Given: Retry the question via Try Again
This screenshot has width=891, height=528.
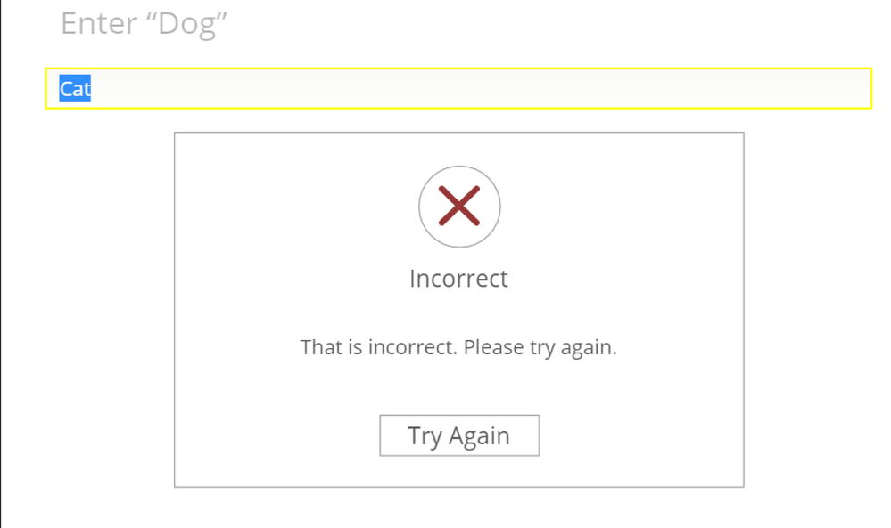Looking at the screenshot, I should click(x=459, y=435).
